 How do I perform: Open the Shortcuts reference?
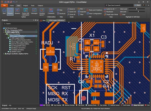[61, 14]
